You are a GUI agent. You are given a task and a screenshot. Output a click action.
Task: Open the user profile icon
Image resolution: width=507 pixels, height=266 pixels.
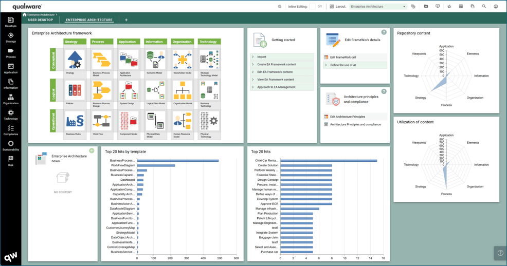[x=496, y=7]
